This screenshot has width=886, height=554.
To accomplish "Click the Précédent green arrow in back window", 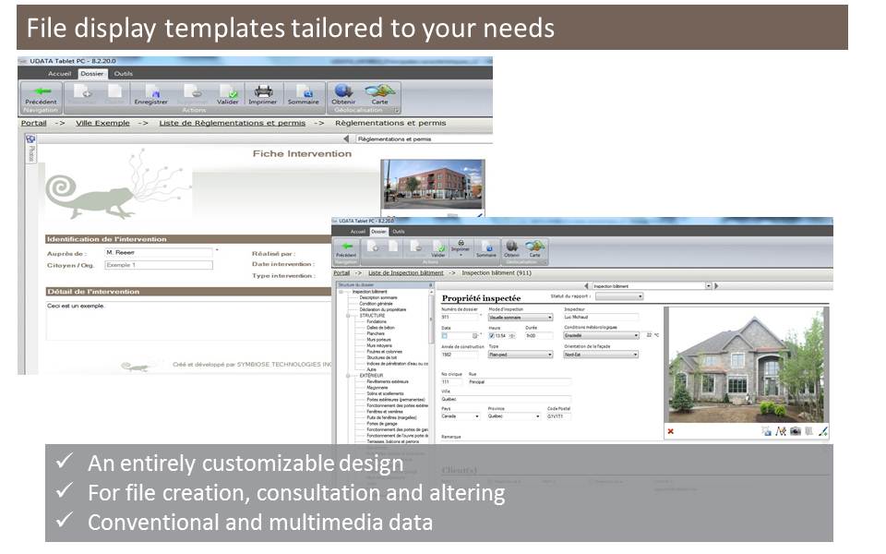I will [x=41, y=92].
